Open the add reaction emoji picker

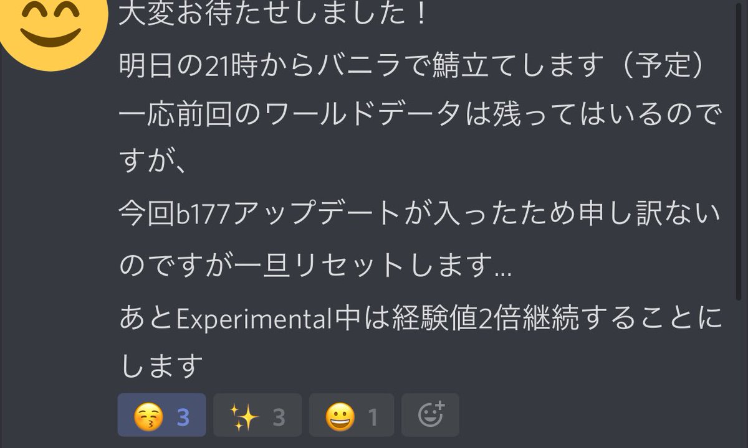430,415
